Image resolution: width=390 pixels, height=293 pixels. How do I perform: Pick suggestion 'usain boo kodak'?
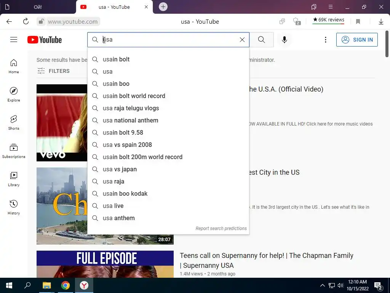(168, 193)
